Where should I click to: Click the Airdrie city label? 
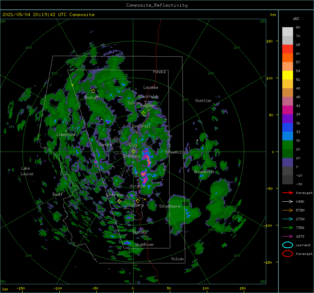click(x=137, y=186)
